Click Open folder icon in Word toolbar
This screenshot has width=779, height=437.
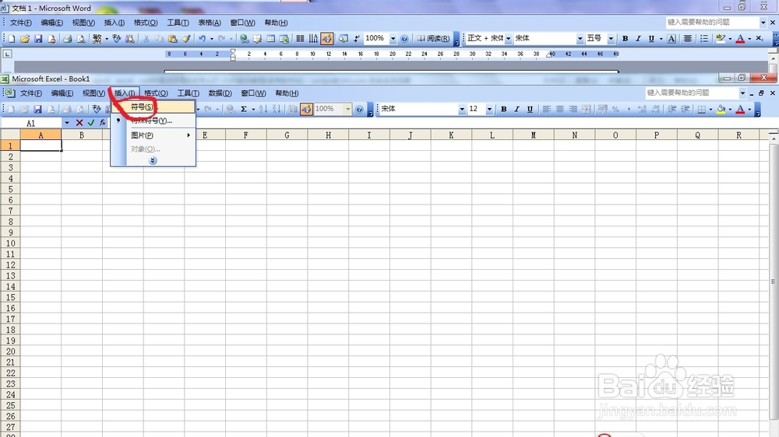point(25,38)
